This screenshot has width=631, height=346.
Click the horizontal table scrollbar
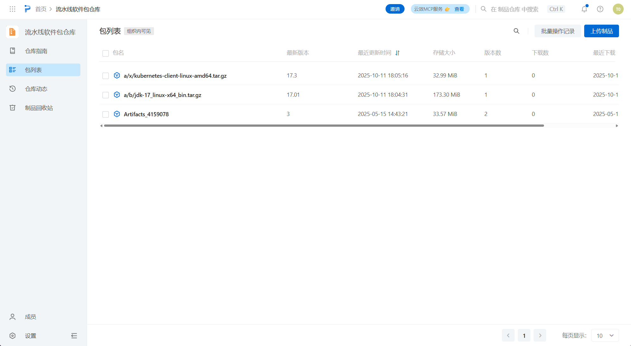[x=324, y=126]
